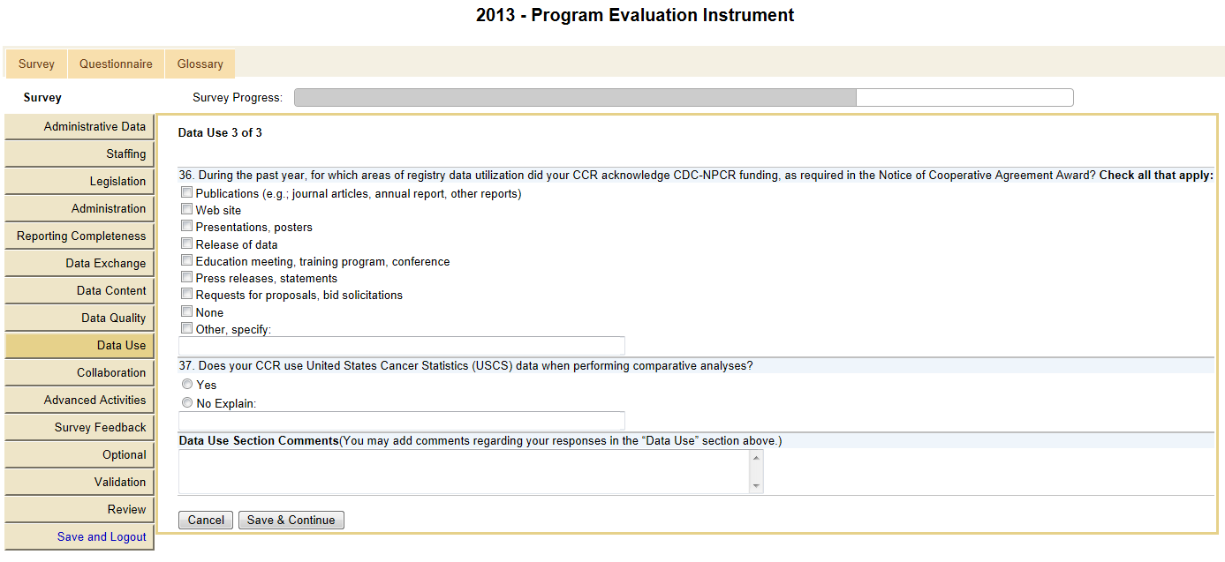Viewport: 1225px width, 562px height.
Task: Switch to the Glossary tab
Action: tap(200, 64)
